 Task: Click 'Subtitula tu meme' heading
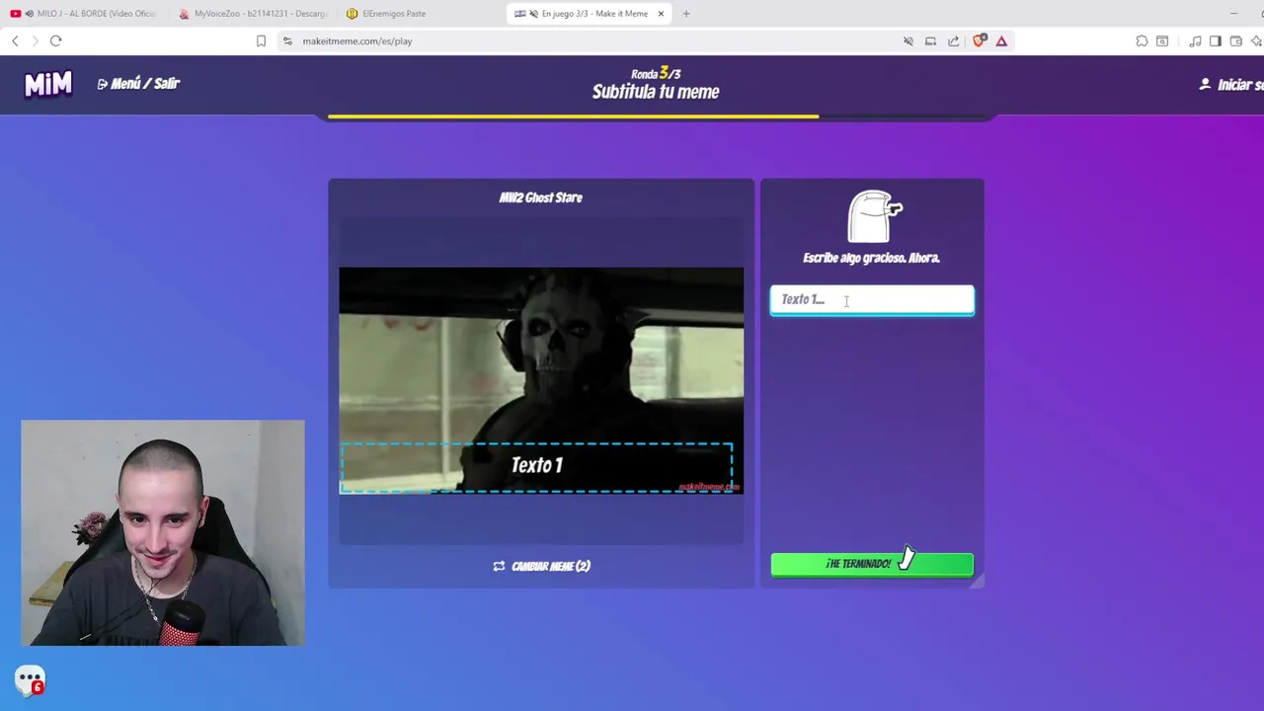pos(656,92)
